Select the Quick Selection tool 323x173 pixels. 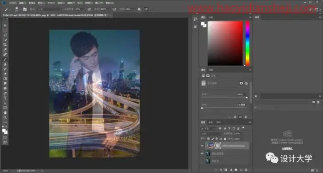point(5,40)
